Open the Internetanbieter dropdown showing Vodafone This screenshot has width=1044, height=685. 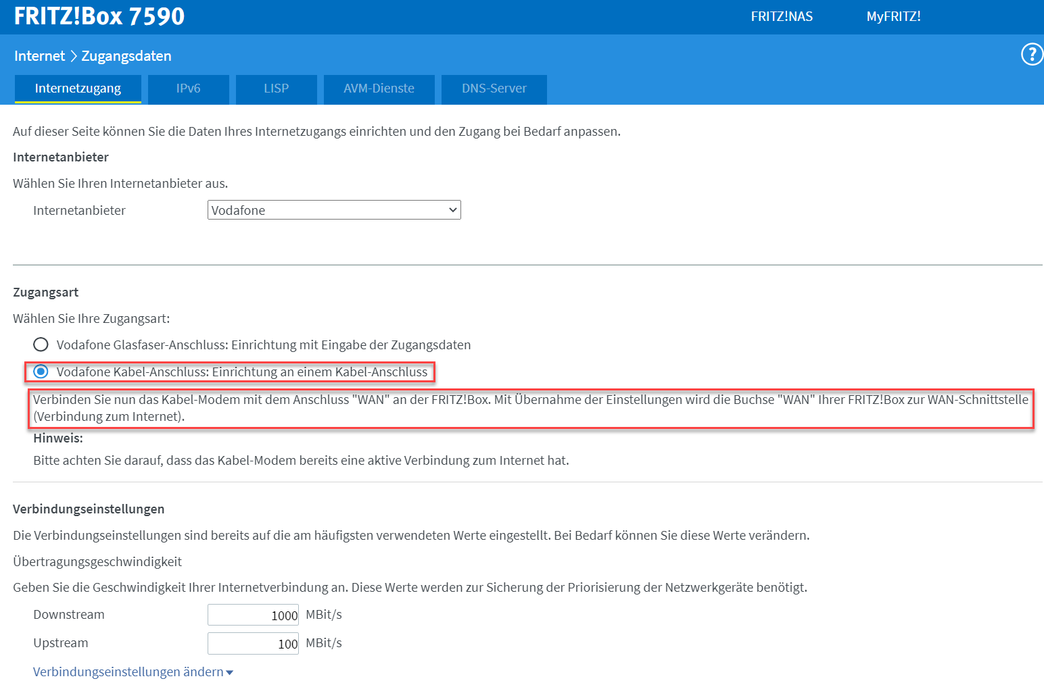click(334, 210)
